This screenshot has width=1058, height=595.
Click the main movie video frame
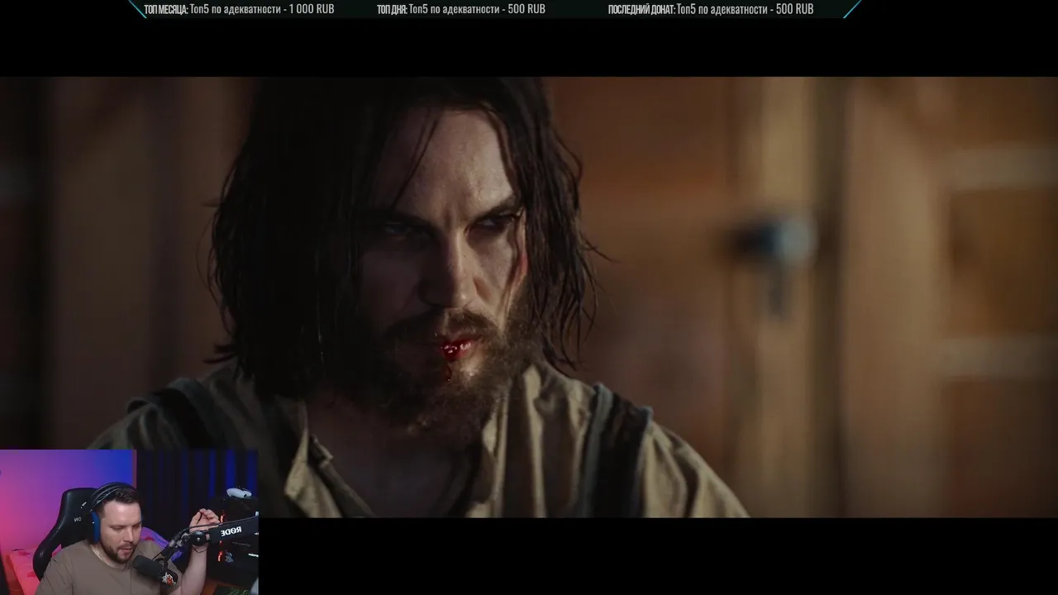[529, 297]
